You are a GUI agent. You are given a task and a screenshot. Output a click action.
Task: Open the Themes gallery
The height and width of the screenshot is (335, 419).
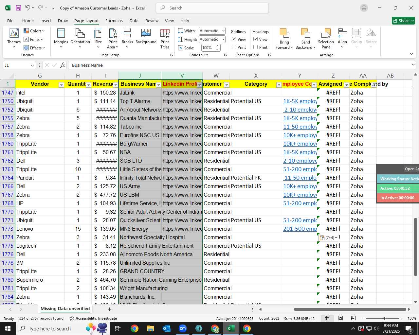coord(14,38)
